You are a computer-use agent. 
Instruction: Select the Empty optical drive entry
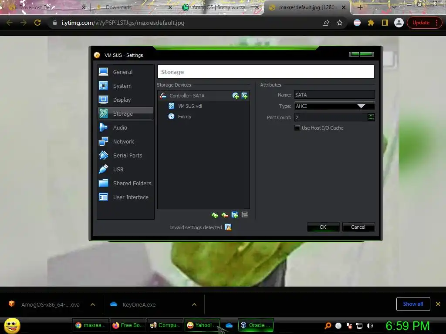[x=204, y=117]
